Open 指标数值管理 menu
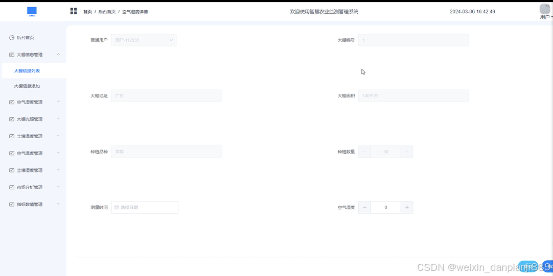 (33, 205)
